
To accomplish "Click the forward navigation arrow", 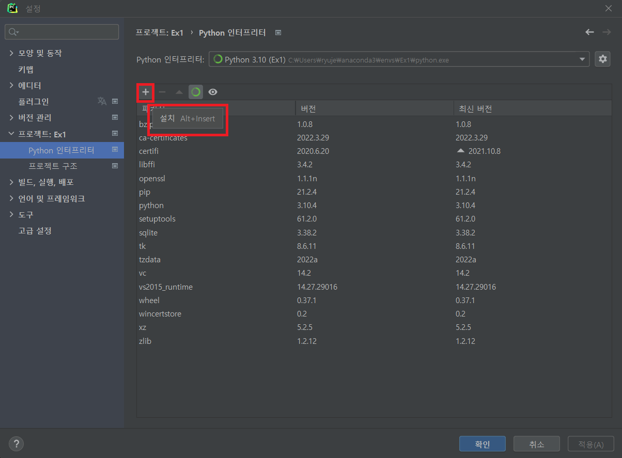I will tap(607, 32).
